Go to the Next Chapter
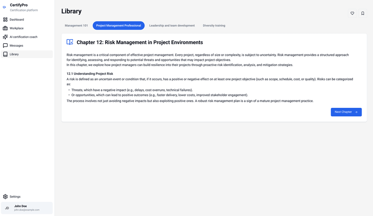Viewport: 373px width, 216px height. (x=346, y=112)
